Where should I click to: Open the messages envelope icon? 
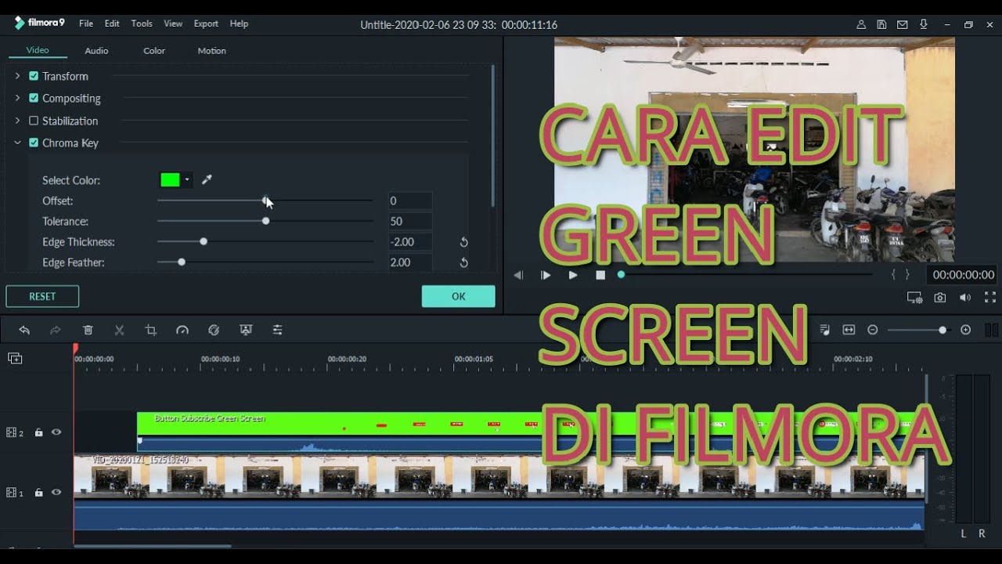click(903, 25)
